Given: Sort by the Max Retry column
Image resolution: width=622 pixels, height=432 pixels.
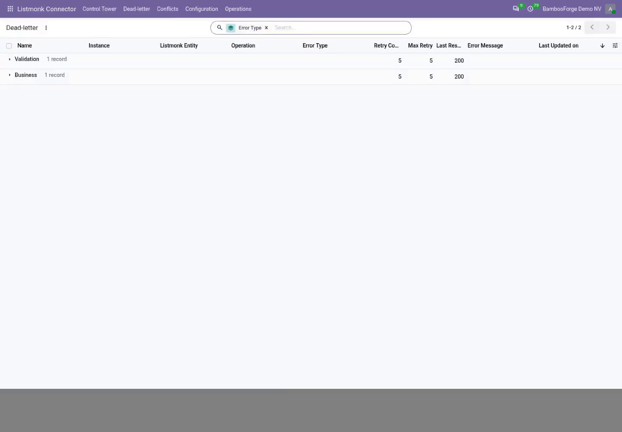Looking at the screenshot, I should tap(420, 45).
